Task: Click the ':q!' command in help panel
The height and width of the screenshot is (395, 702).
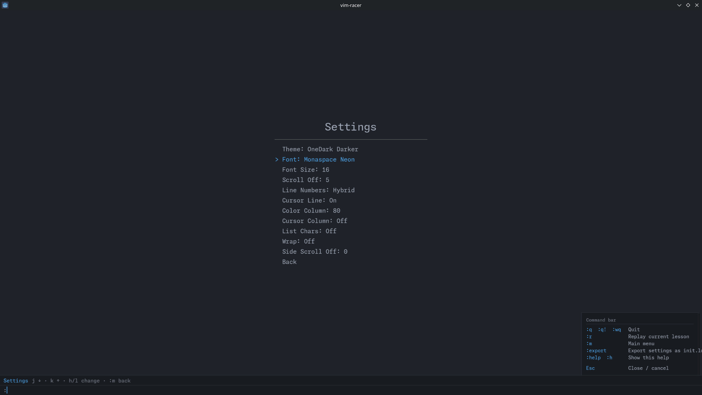Action: (x=602, y=330)
